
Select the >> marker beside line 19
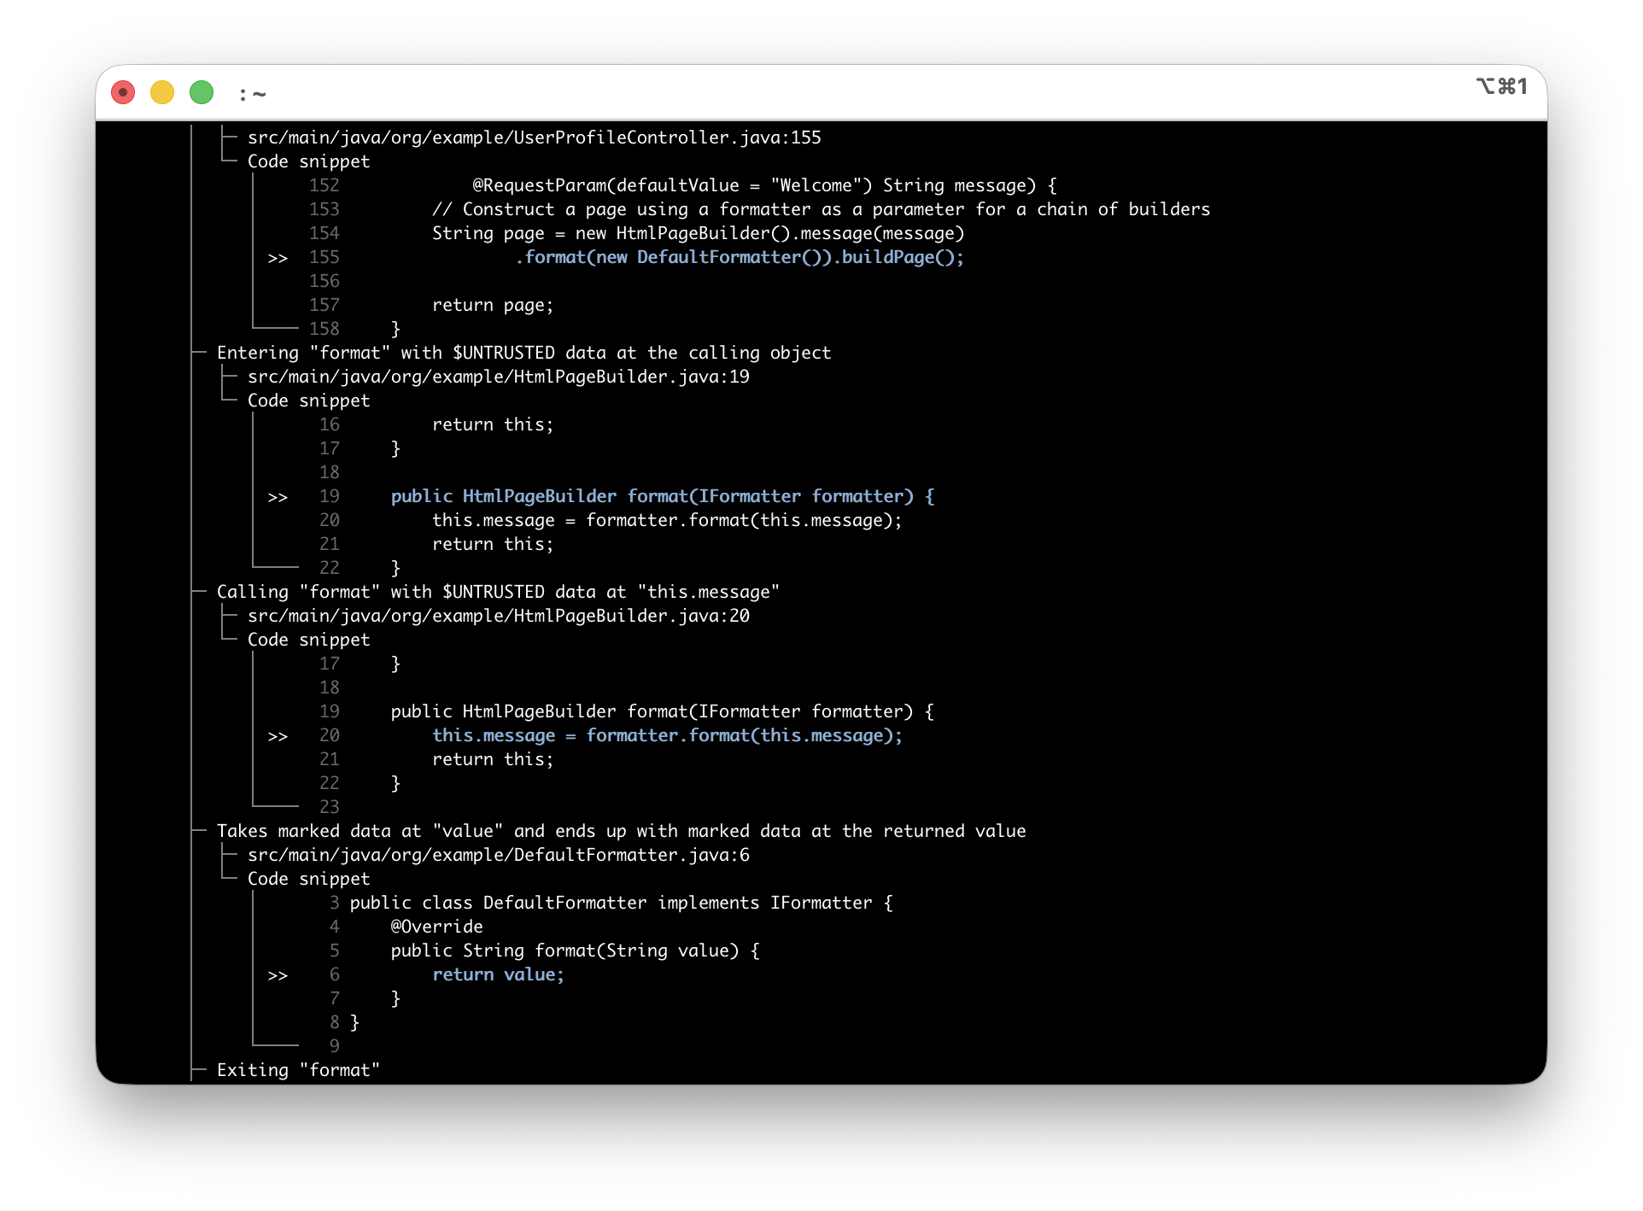[278, 496]
